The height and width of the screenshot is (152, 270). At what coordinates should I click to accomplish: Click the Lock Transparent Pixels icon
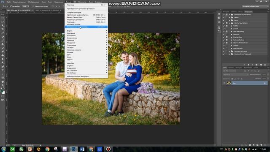coord(232,79)
